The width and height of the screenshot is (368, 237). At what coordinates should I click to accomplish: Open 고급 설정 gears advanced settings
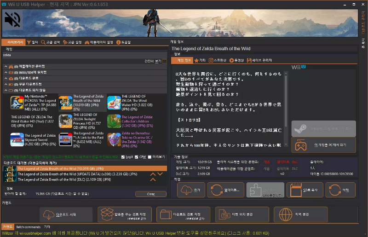tap(72, 42)
